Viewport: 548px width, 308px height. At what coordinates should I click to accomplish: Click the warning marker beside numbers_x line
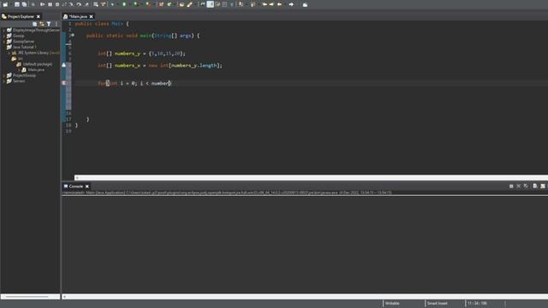(x=64, y=65)
